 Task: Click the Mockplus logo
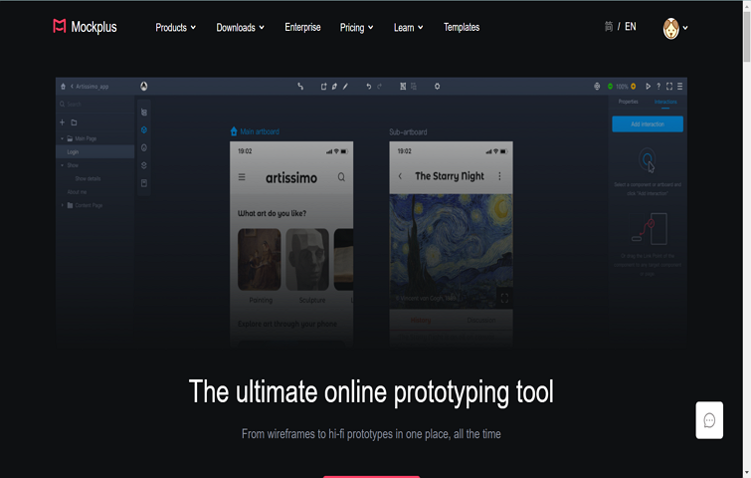[x=85, y=27]
